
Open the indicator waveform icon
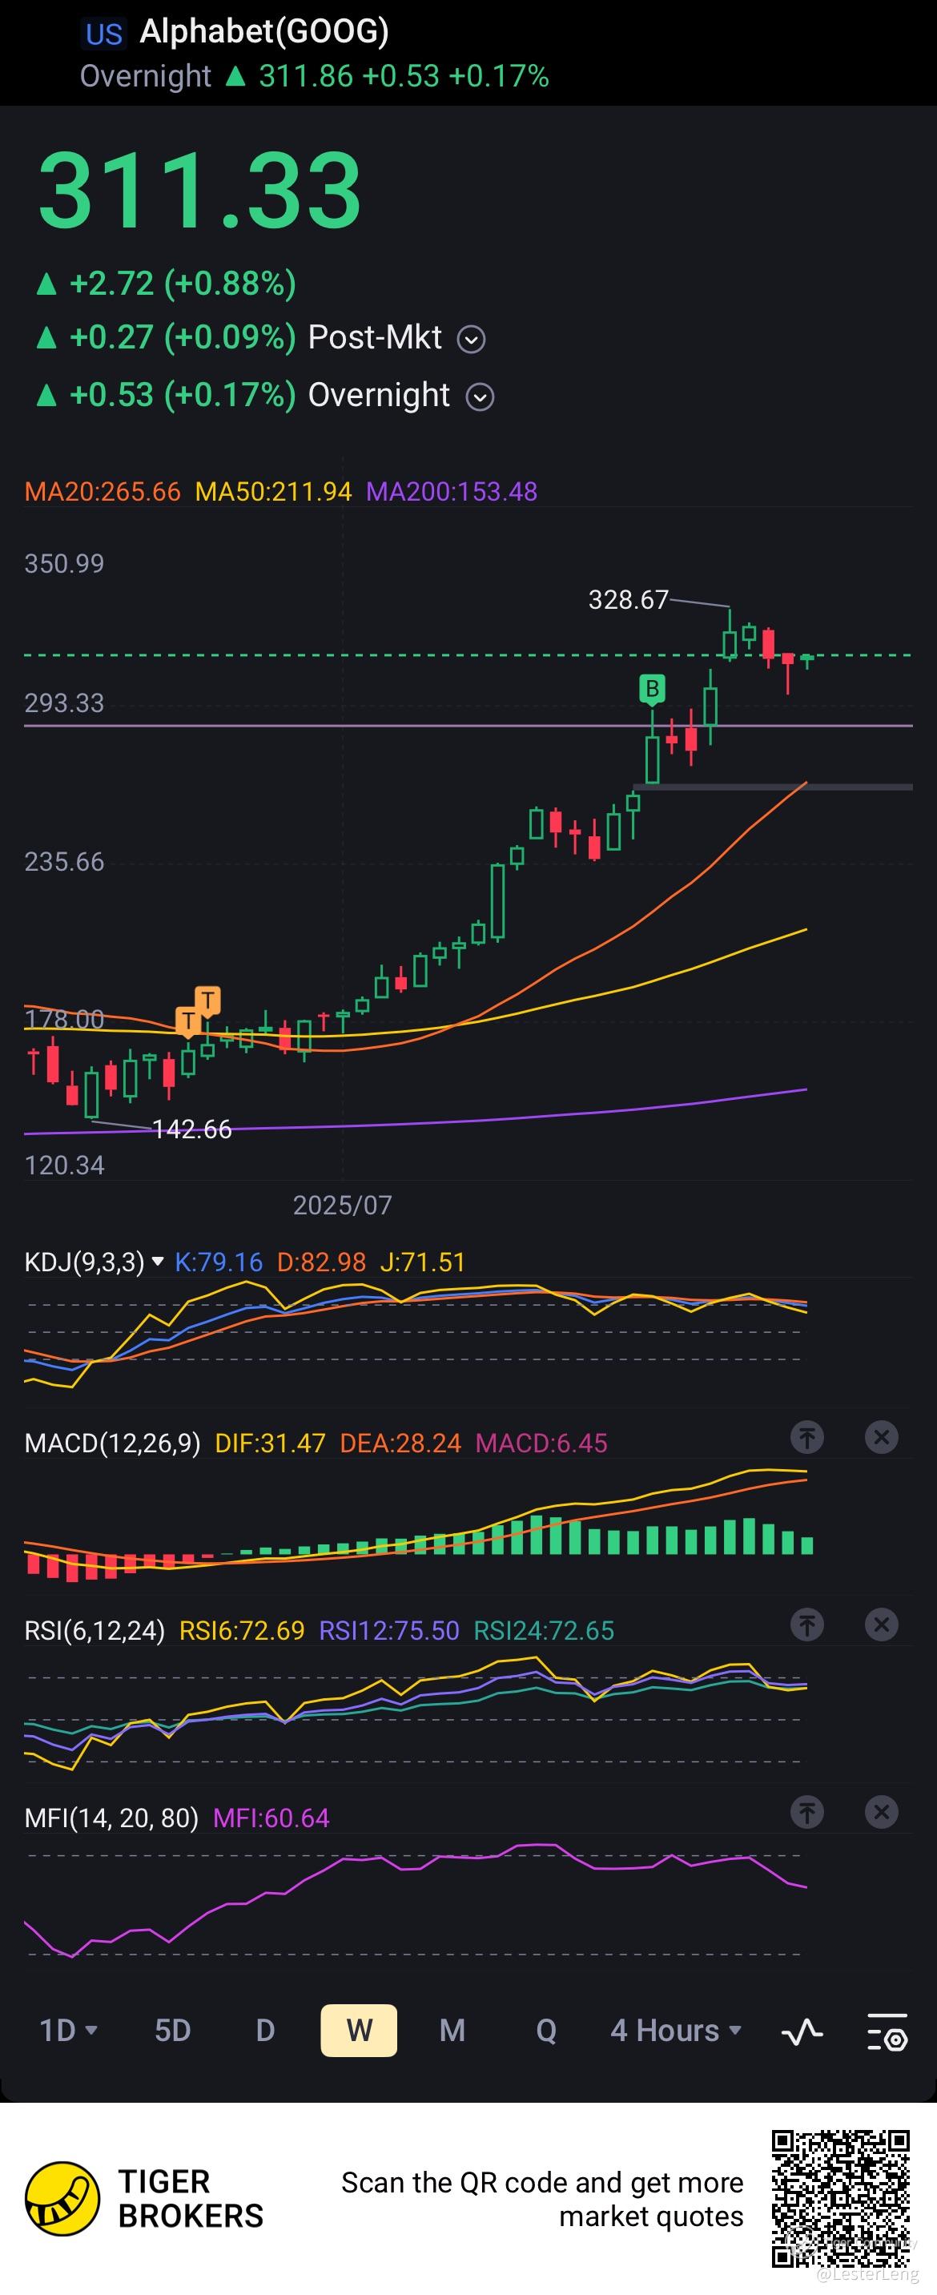(802, 2031)
